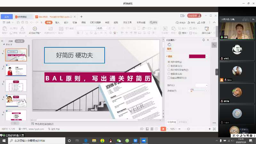Click the Cortana circle icon
The width and height of the screenshot is (256, 144).
click(69, 140)
